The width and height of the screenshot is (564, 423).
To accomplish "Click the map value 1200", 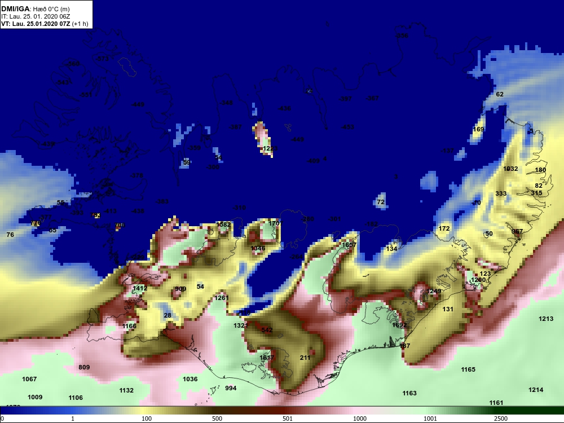I will click(x=478, y=280).
